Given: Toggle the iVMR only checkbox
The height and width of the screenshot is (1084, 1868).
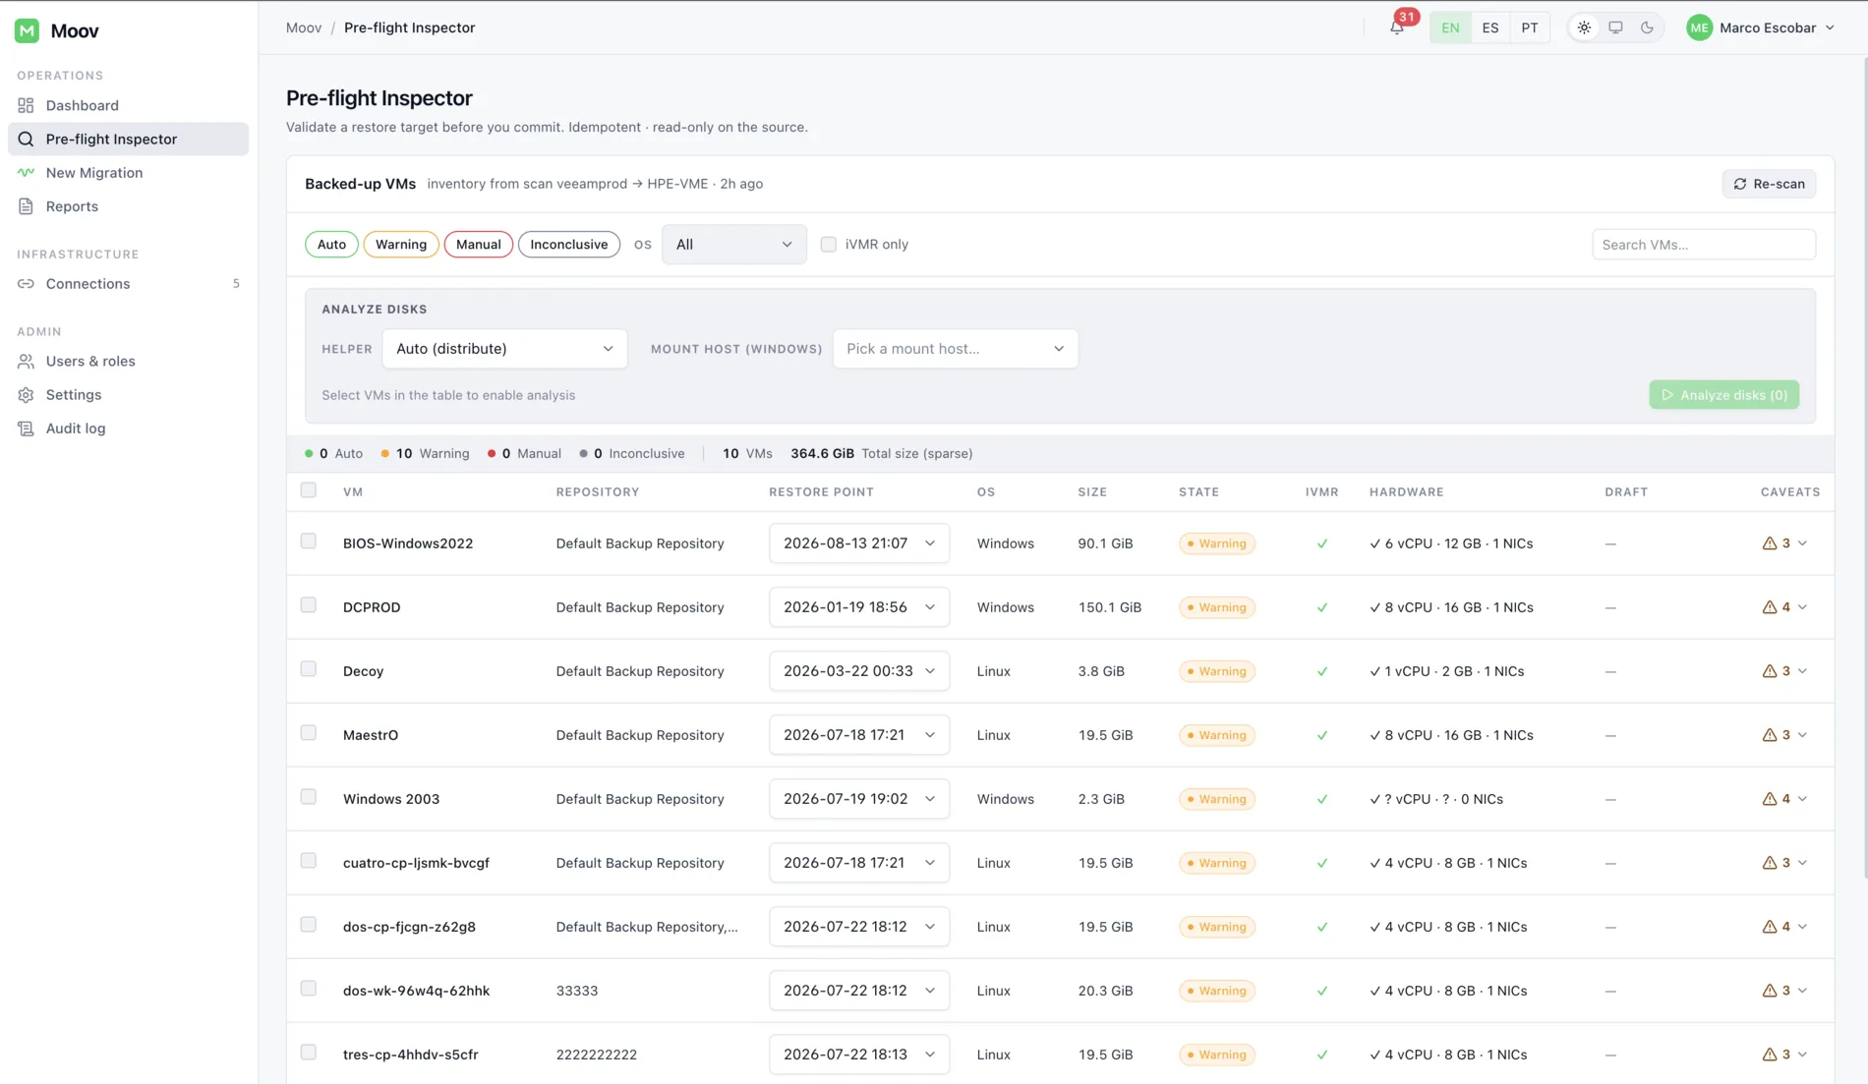Looking at the screenshot, I should pos(828,244).
